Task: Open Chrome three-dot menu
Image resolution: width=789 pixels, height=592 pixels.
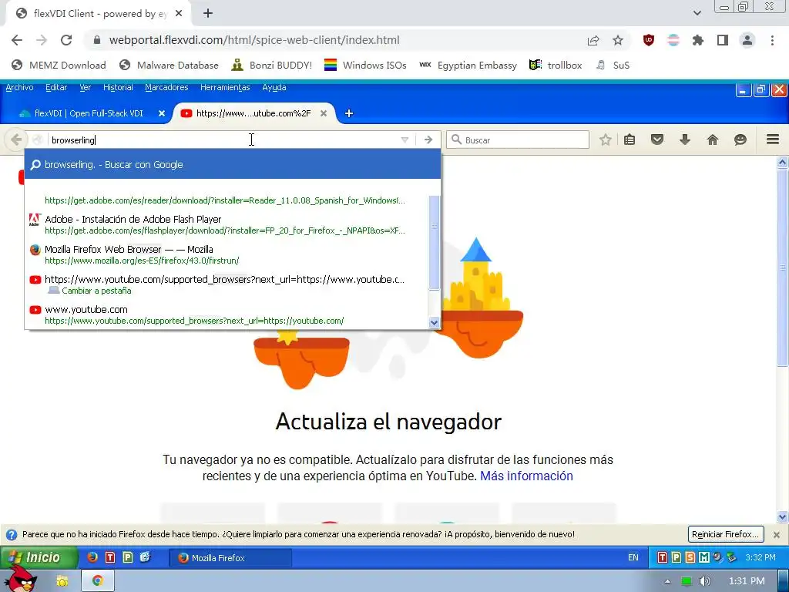Action: pos(772,40)
